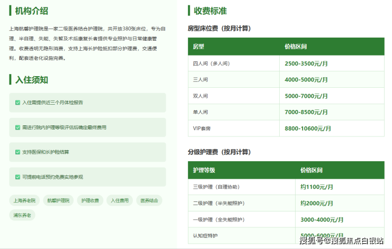Click the 机构介绍 heading
The height and width of the screenshot is (249, 392).
(31, 11)
